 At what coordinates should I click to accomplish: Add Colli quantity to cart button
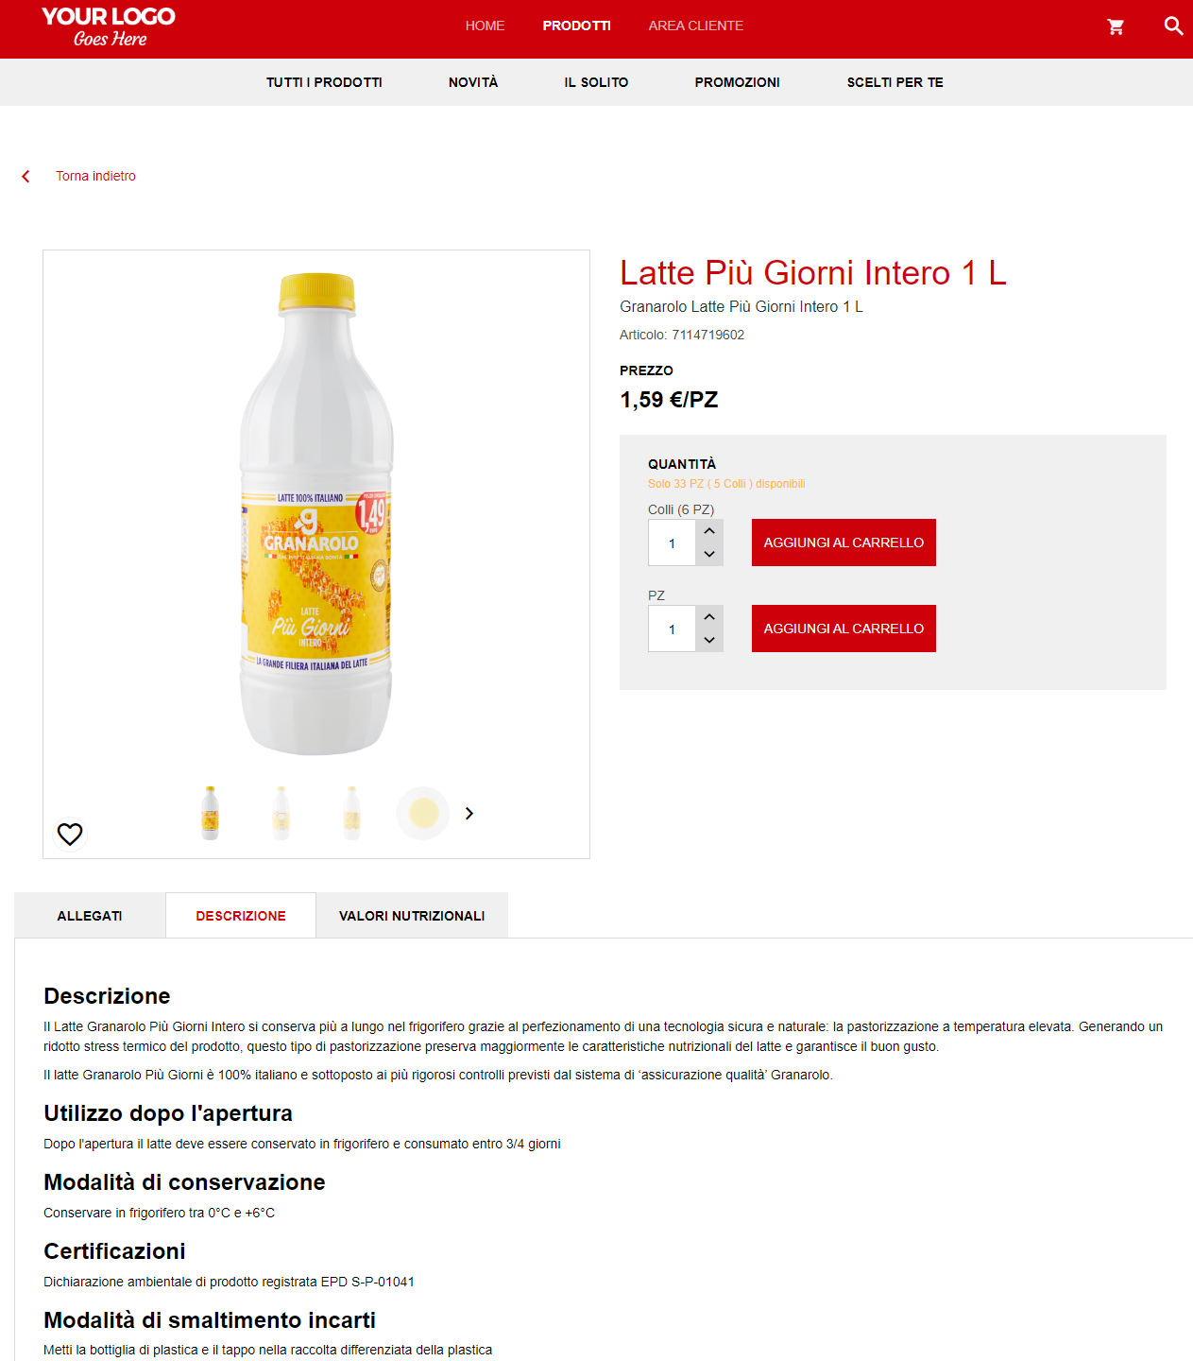point(844,543)
